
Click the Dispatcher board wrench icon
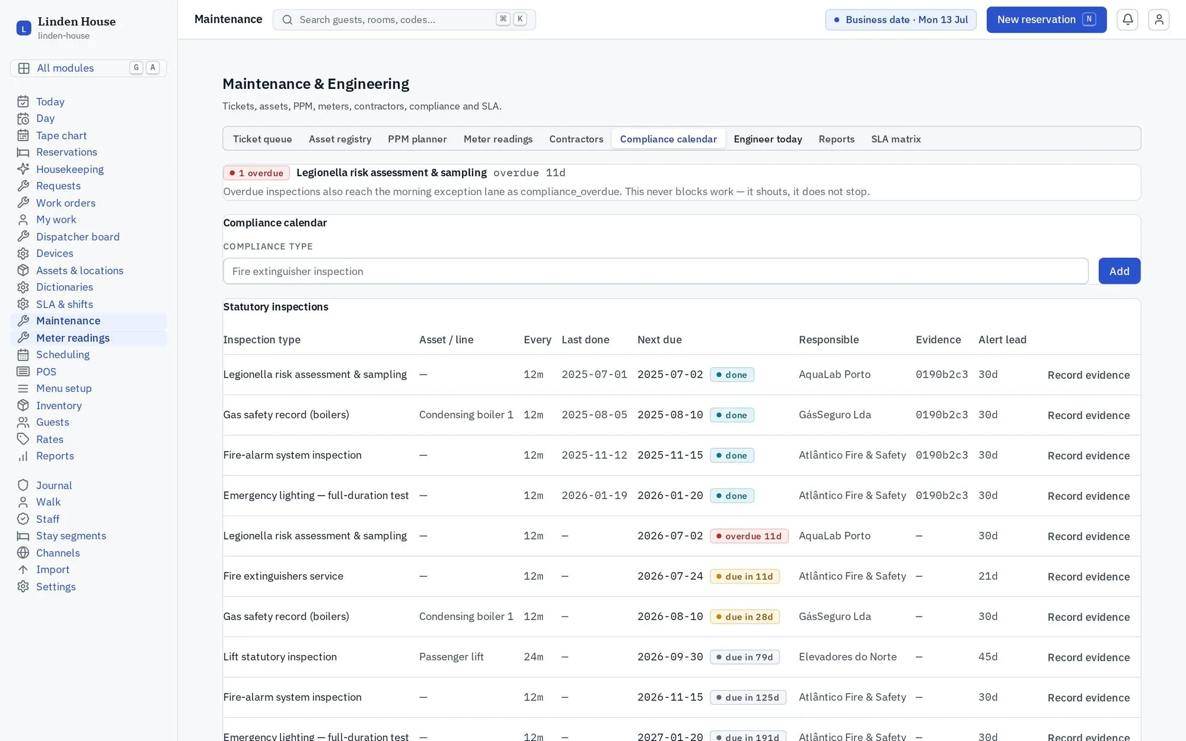tap(23, 237)
